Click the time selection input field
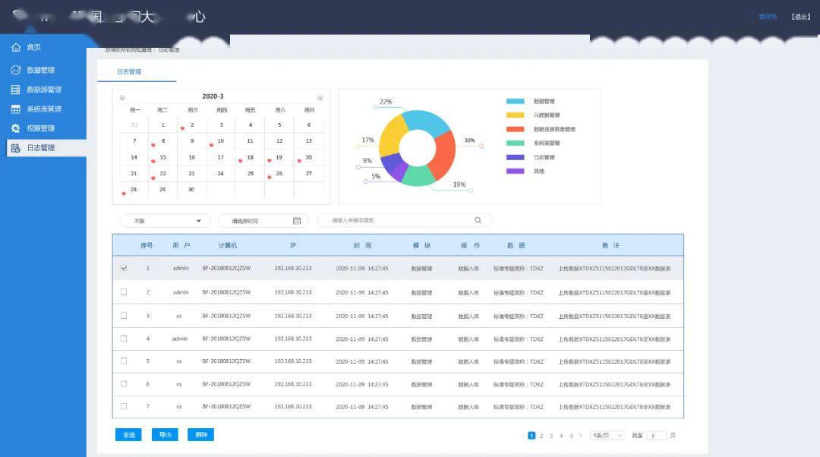The width and height of the screenshot is (820, 457). (x=263, y=221)
